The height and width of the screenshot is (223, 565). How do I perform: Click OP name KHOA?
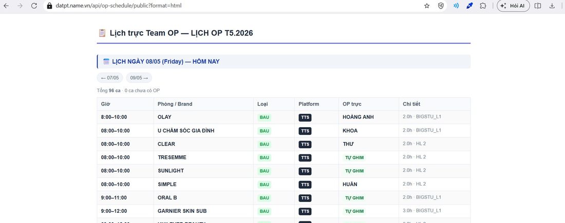coord(350,131)
